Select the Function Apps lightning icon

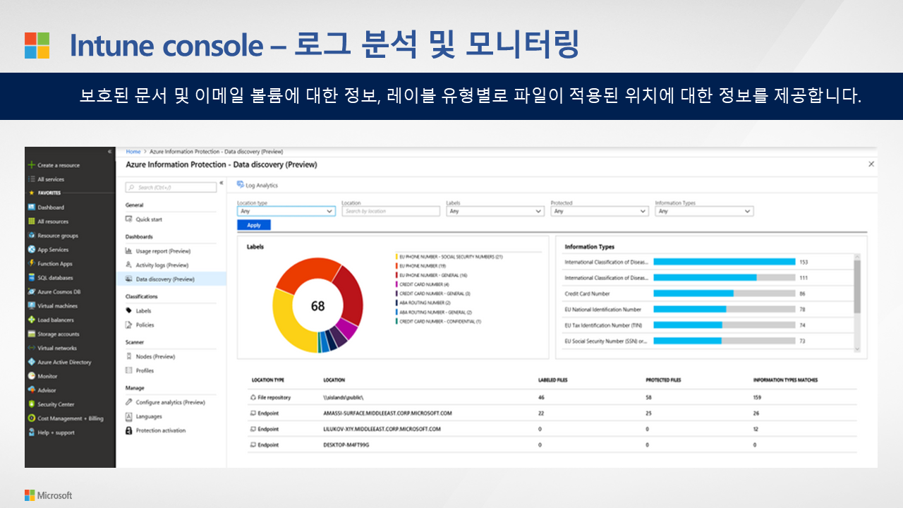click(x=31, y=264)
